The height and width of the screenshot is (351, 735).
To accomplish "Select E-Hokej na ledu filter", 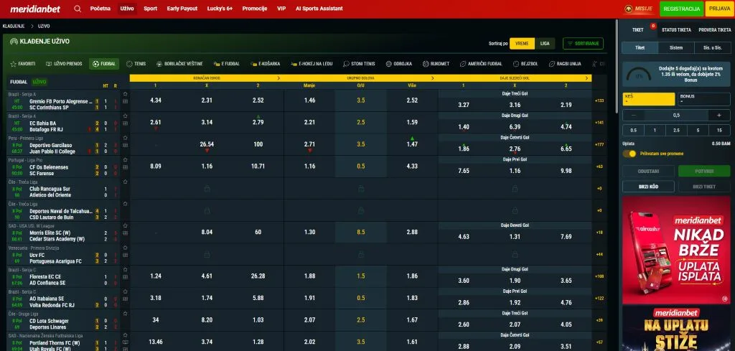I will click(x=312, y=64).
